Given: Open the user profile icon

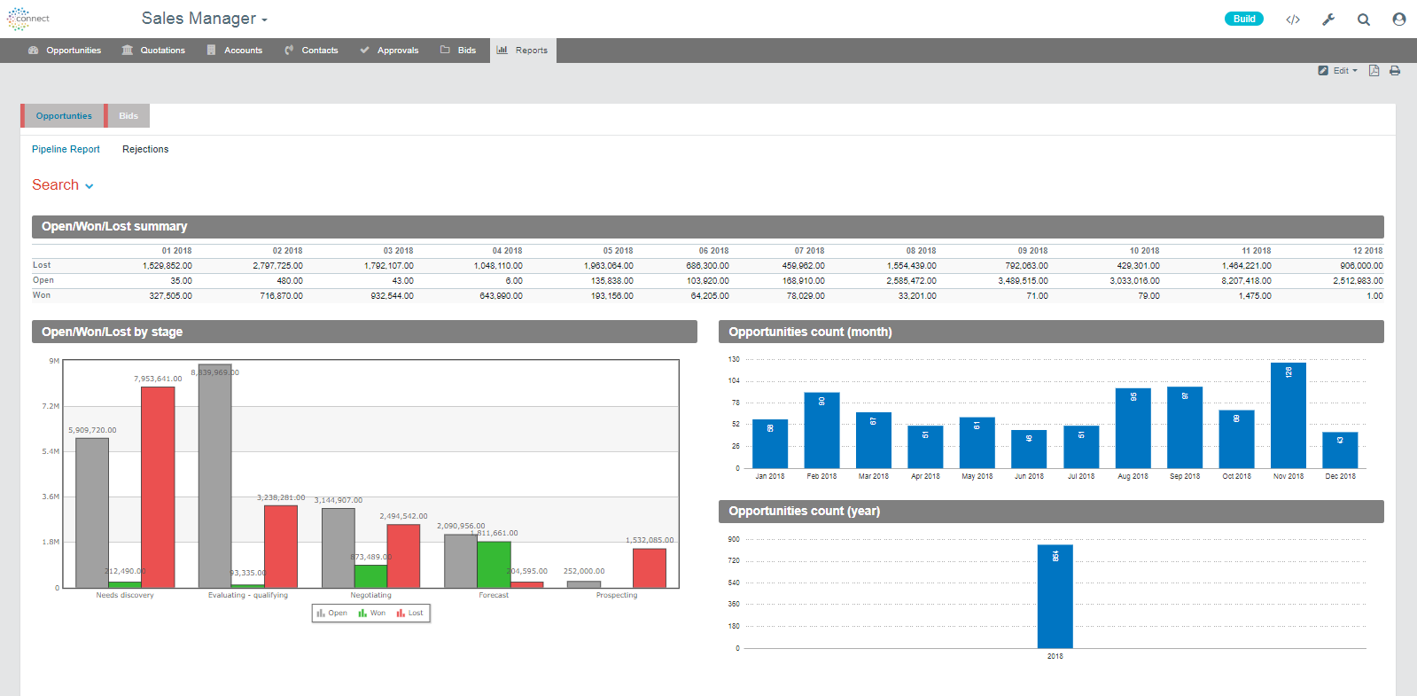Looking at the screenshot, I should [x=1399, y=20].
